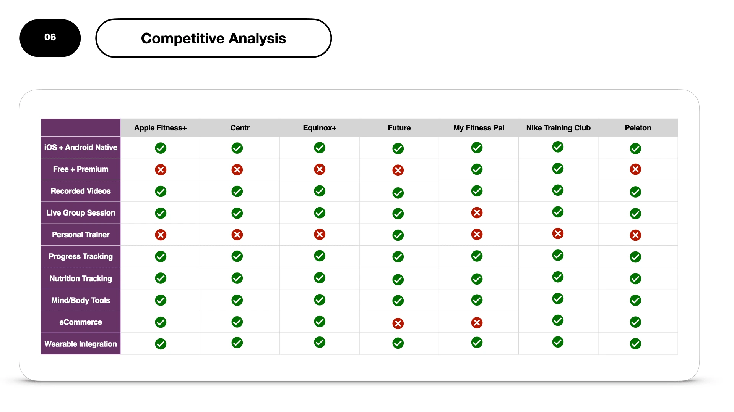Click the empty purple table corner cell
This screenshot has width=734, height=412.
coord(81,127)
